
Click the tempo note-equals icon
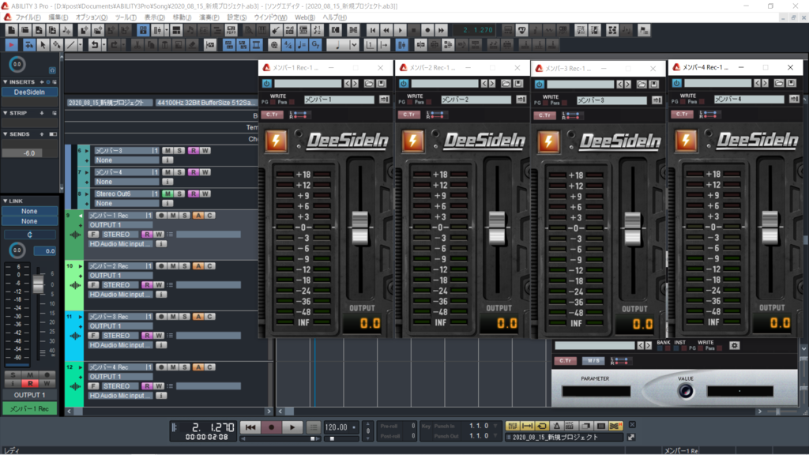pyautogui.click(x=302, y=45)
